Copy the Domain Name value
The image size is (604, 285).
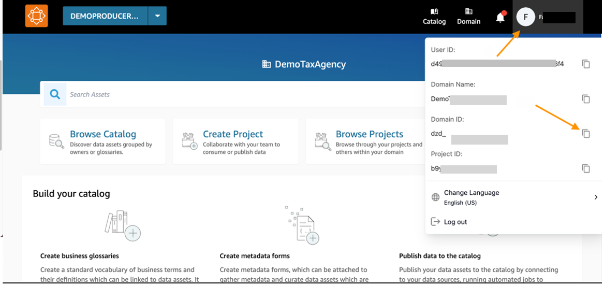(x=585, y=99)
